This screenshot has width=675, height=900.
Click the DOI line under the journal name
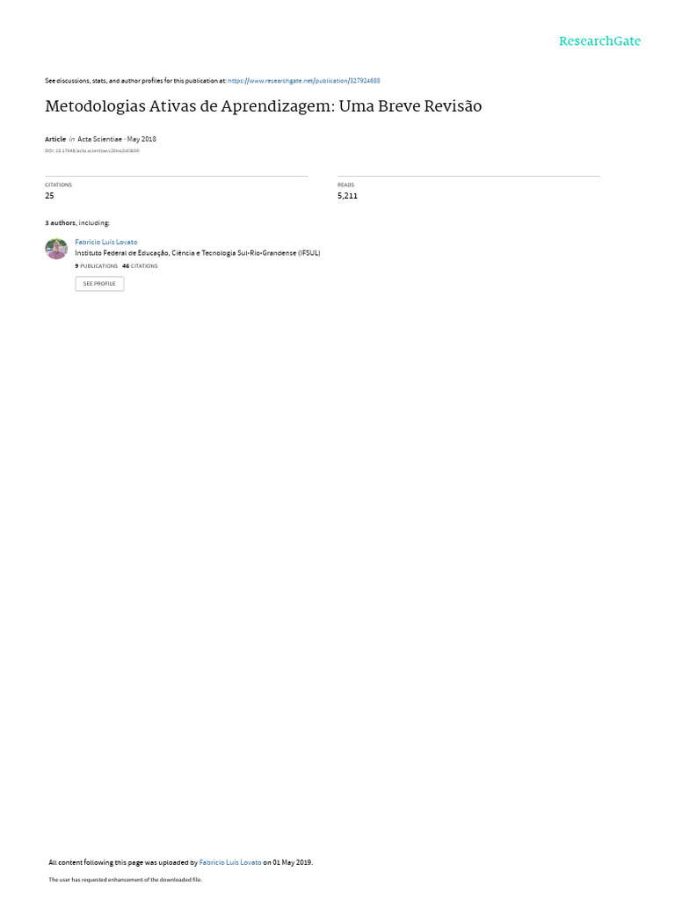tap(92, 151)
